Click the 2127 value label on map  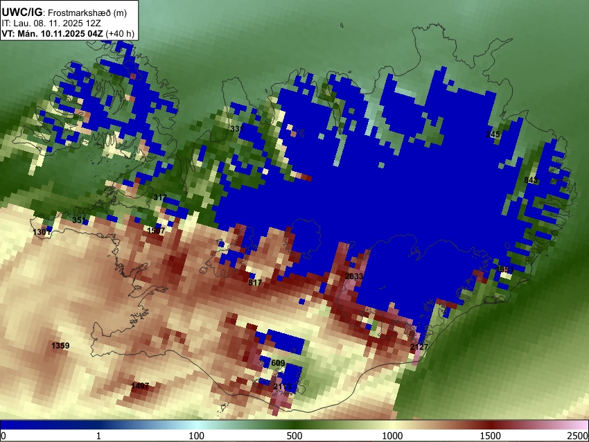(419, 347)
